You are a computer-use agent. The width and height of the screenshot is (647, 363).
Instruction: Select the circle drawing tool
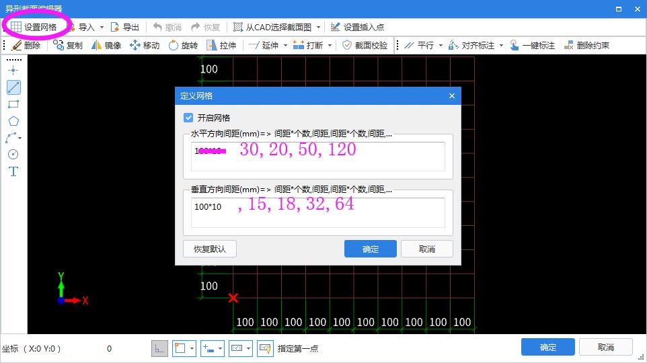13,155
